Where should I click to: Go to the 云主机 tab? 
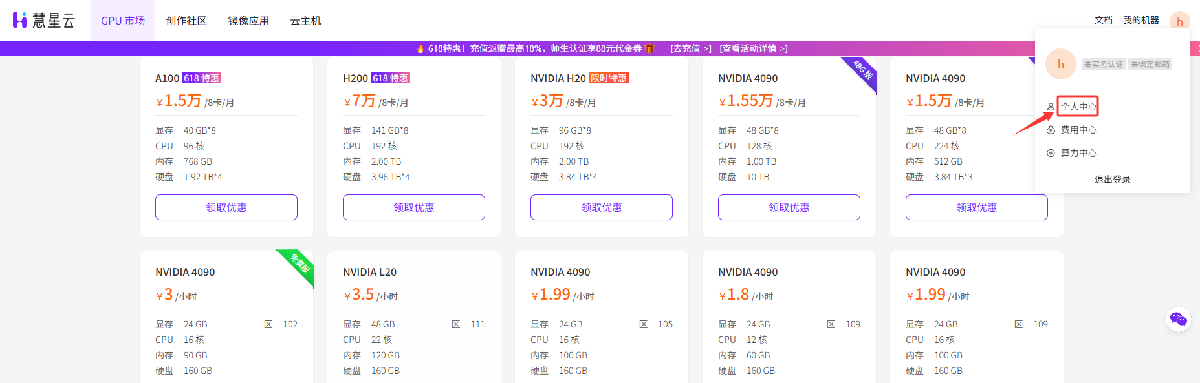point(305,21)
